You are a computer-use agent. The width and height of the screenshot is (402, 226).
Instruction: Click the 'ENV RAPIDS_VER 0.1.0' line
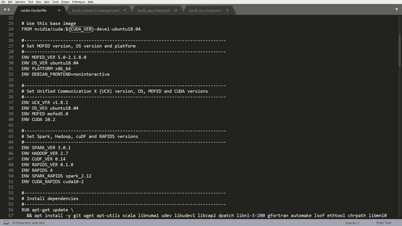point(48,164)
